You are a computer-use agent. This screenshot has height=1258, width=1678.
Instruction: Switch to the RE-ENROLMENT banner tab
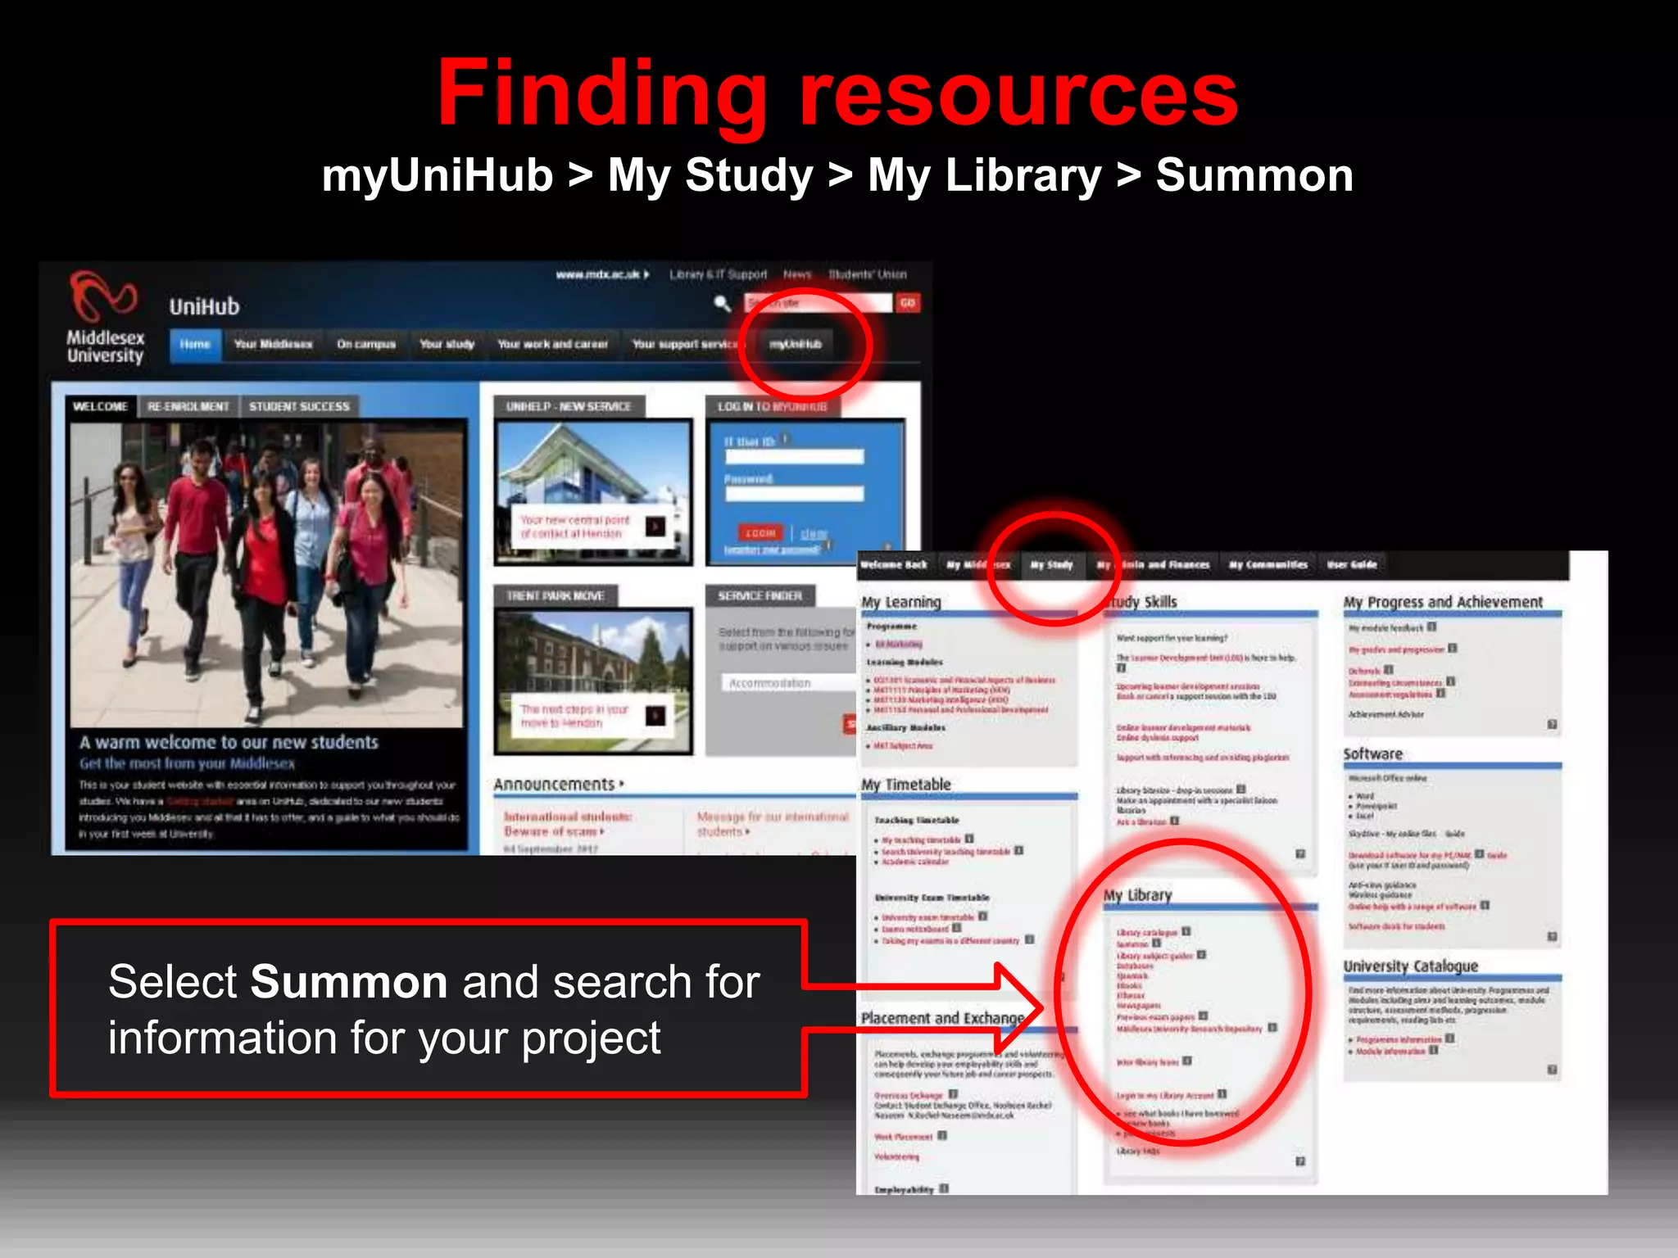coord(188,406)
